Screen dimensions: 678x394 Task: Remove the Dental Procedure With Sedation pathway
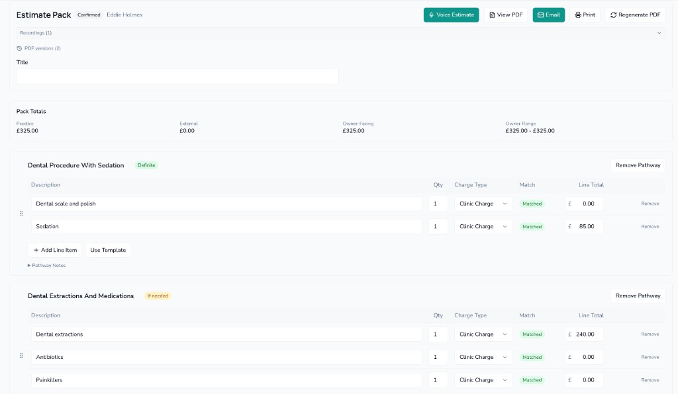(x=638, y=165)
